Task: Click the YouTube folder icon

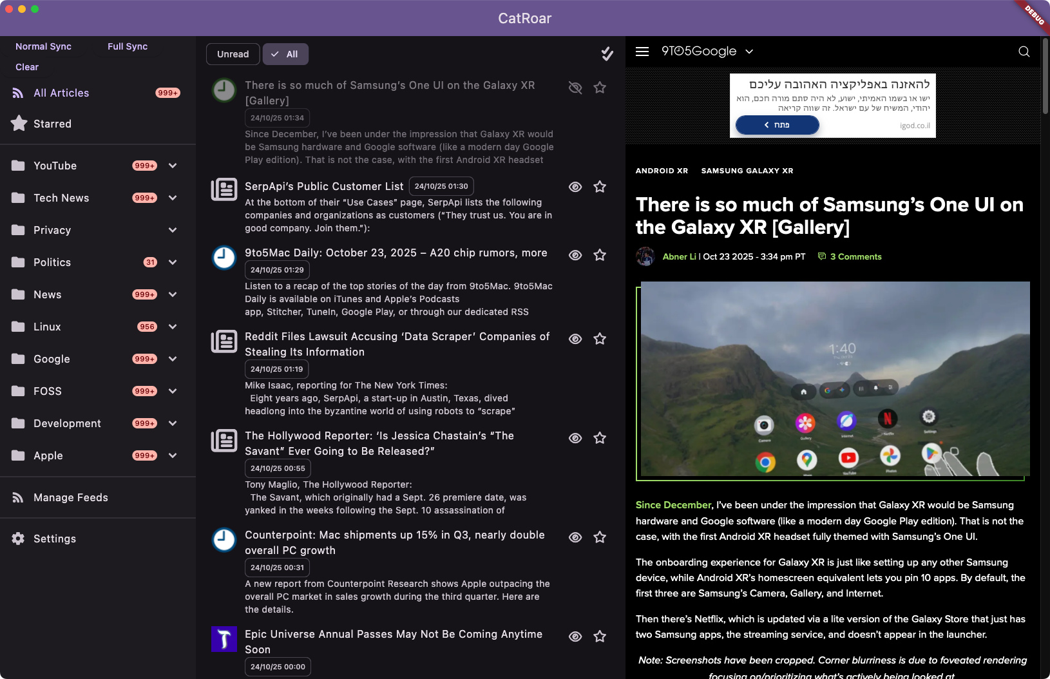Action: click(x=18, y=166)
